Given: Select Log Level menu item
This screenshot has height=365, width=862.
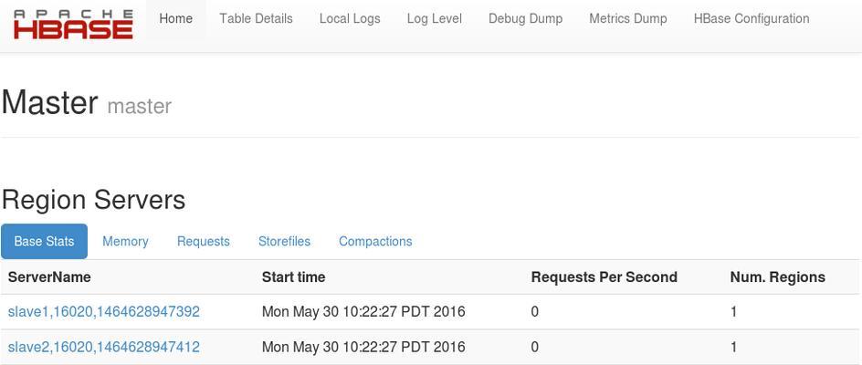Looking at the screenshot, I should click(435, 18).
